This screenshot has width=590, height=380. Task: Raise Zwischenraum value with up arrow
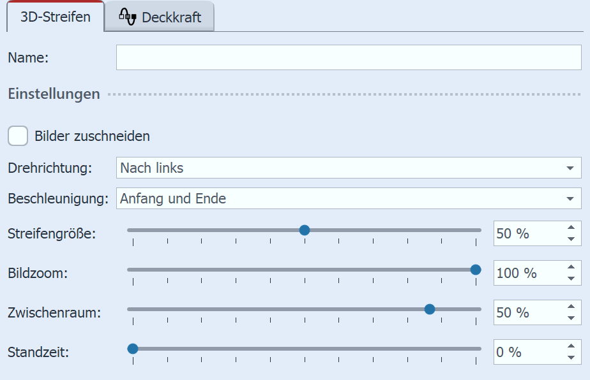571,307
